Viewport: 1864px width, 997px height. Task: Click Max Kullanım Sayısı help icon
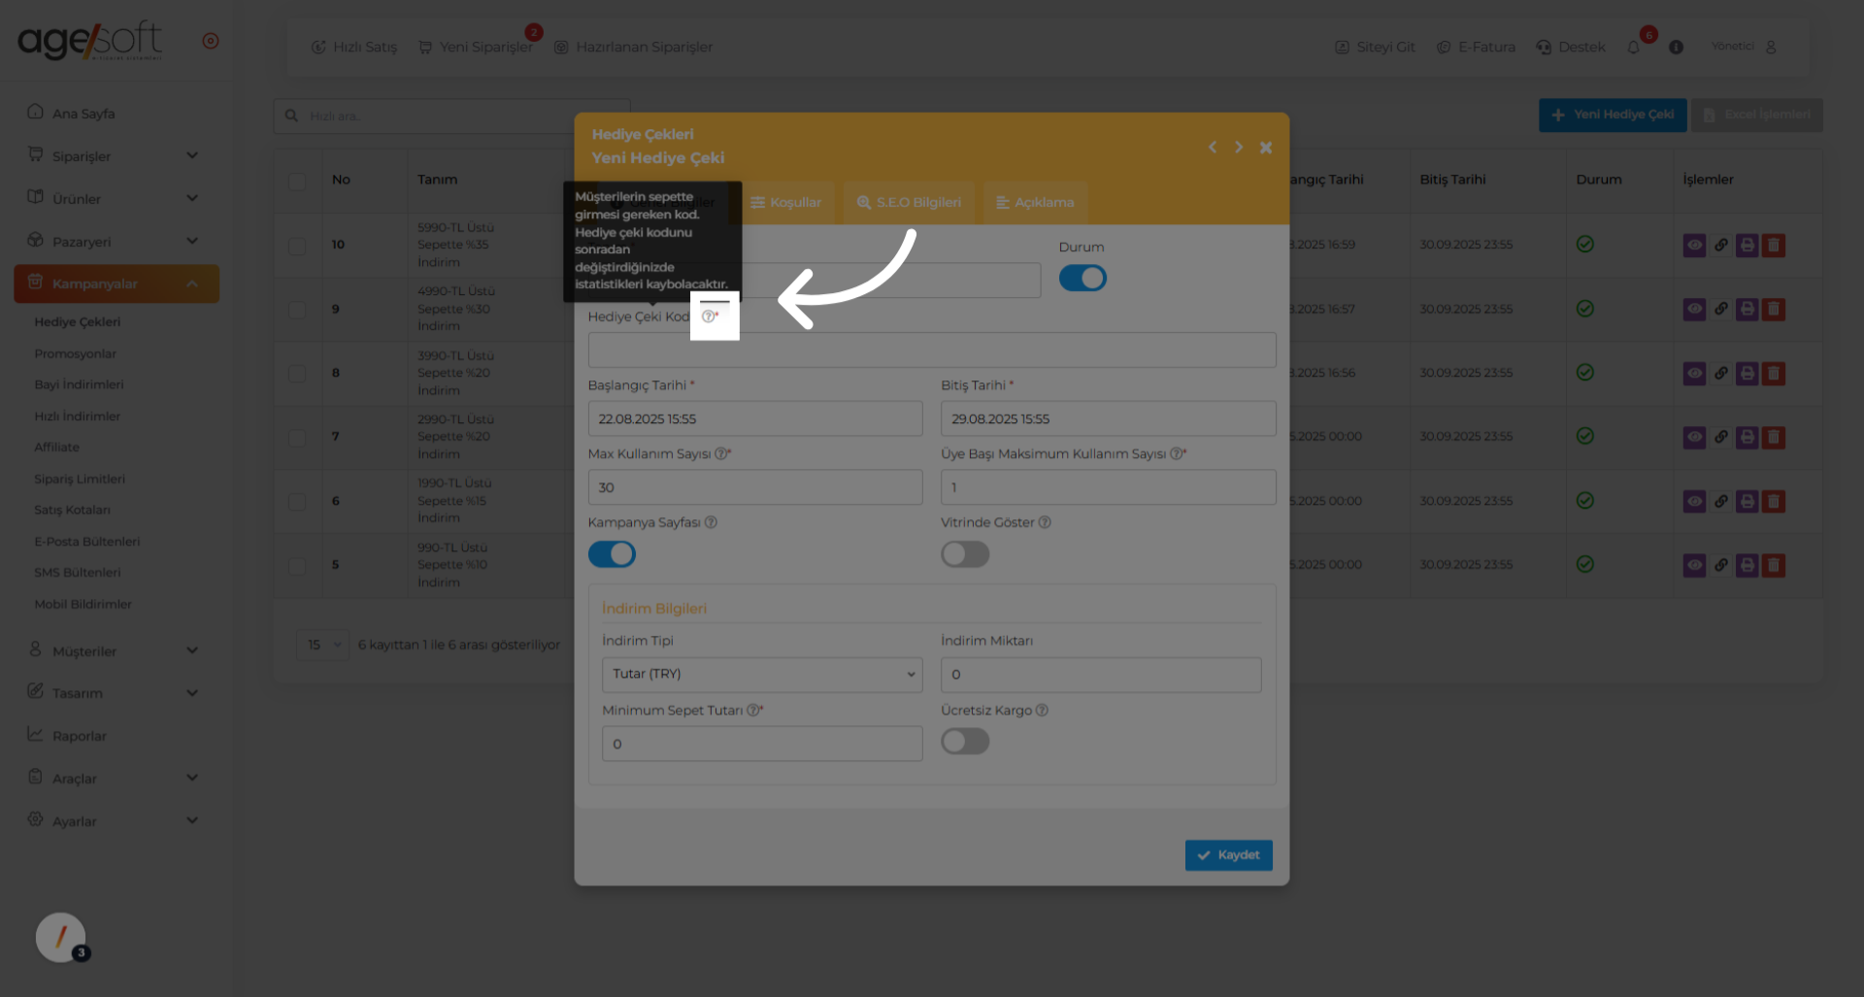coord(720,453)
